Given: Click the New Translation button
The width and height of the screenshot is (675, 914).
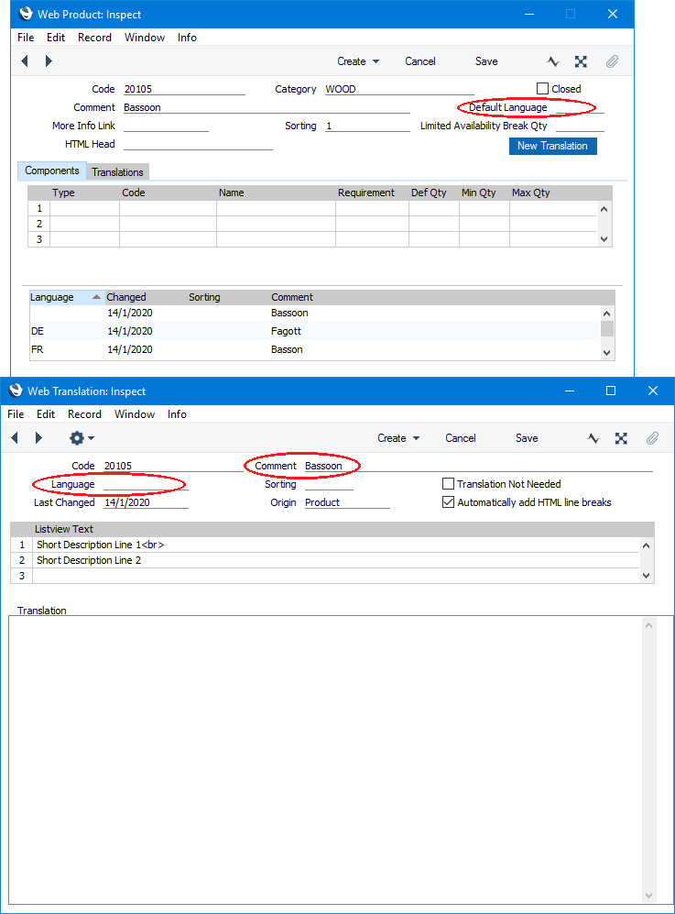Looking at the screenshot, I should point(552,146).
